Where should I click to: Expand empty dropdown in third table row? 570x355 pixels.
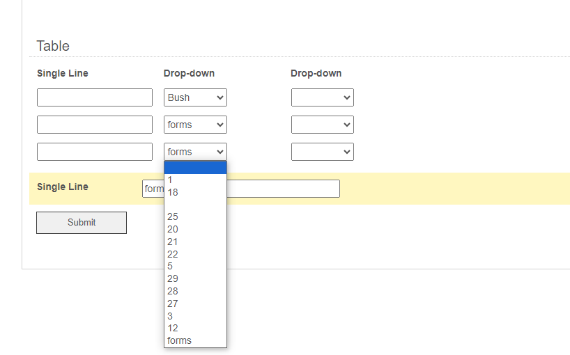322,152
